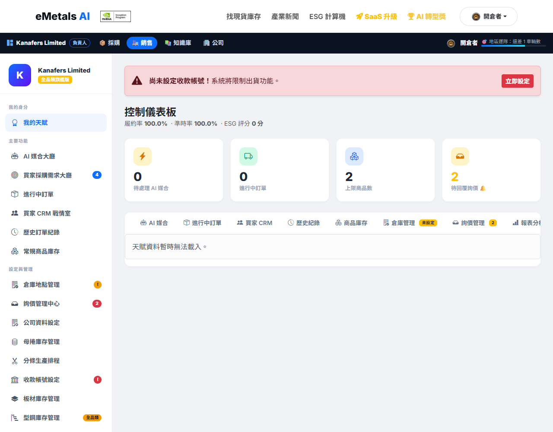The width and height of the screenshot is (553, 432).
Task: Click the 倉庫地點管理 building icon
Action: (x=15, y=285)
